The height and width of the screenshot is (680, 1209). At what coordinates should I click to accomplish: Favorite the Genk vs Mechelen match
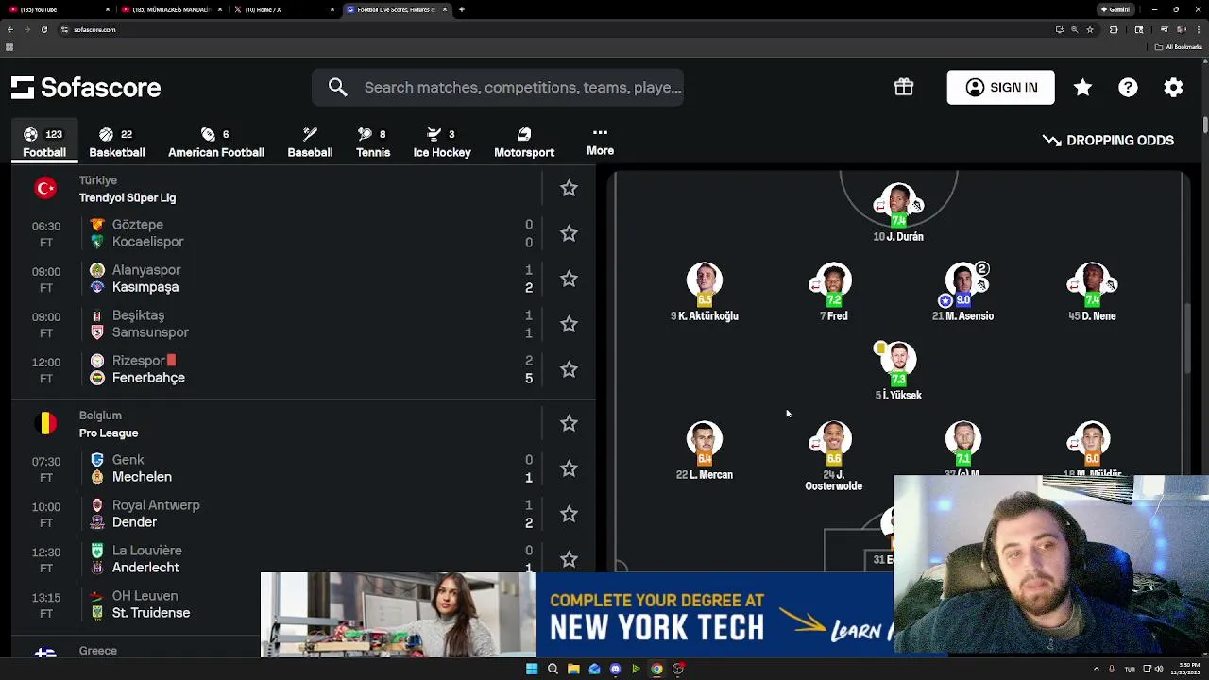[x=569, y=468]
